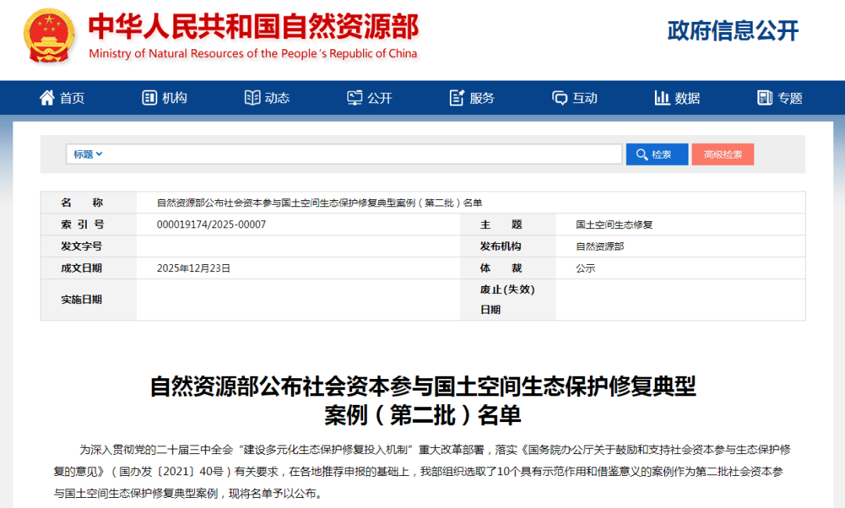
Task: Open the 标题 search type dropdown
Action: (88, 154)
